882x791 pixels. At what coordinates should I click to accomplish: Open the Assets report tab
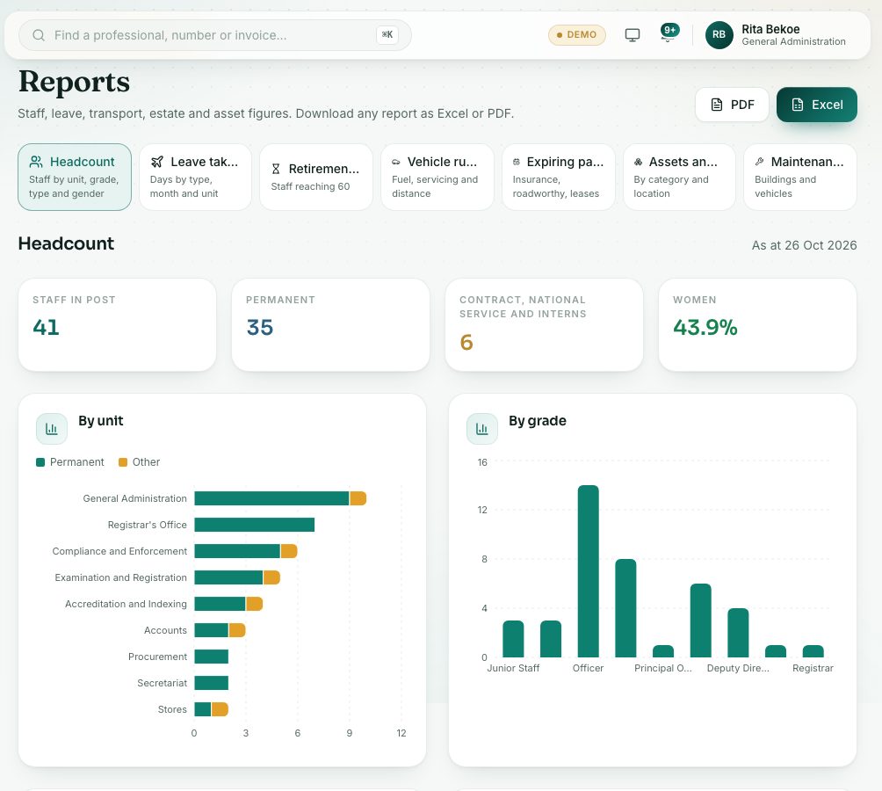pos(679,178)
